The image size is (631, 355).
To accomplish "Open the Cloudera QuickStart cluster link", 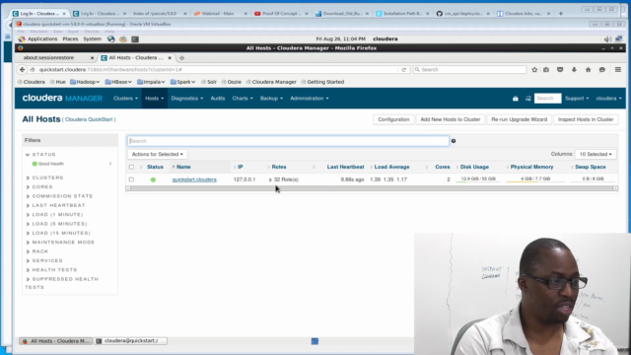I will point(89,119).
